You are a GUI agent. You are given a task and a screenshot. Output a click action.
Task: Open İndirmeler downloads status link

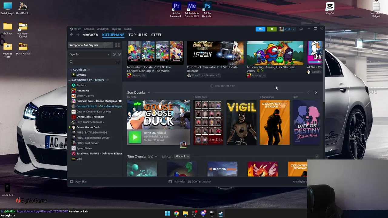click(190, 182)
